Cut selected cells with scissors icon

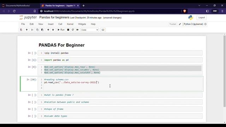(x=32, y=30)
